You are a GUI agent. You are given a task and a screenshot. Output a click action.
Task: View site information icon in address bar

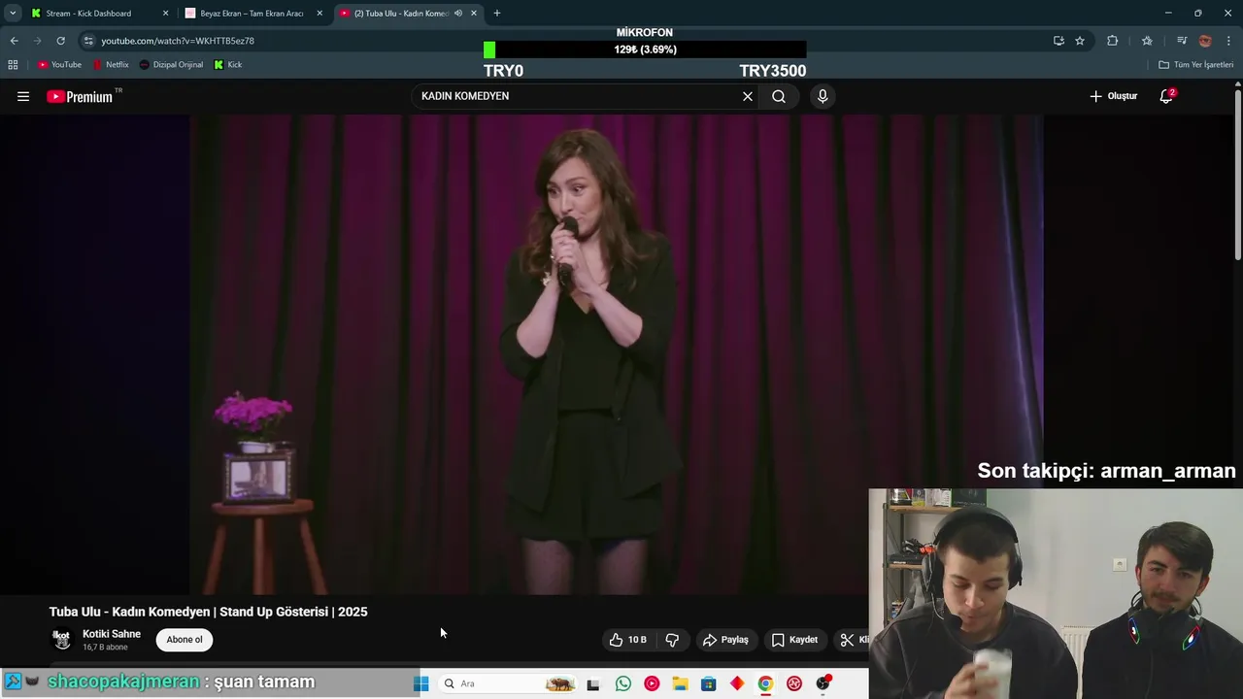coord(88,41)
